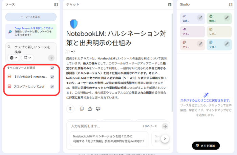The image size is (237, 155).
Task: Open the web globe source dropdown
Action: tap(13, 58)
